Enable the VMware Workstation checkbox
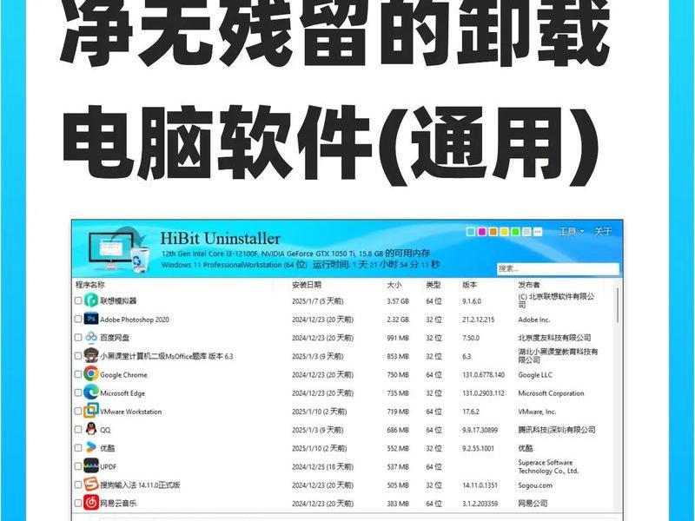The height and width of the screenshot is (521, 695). coord(78,411)
